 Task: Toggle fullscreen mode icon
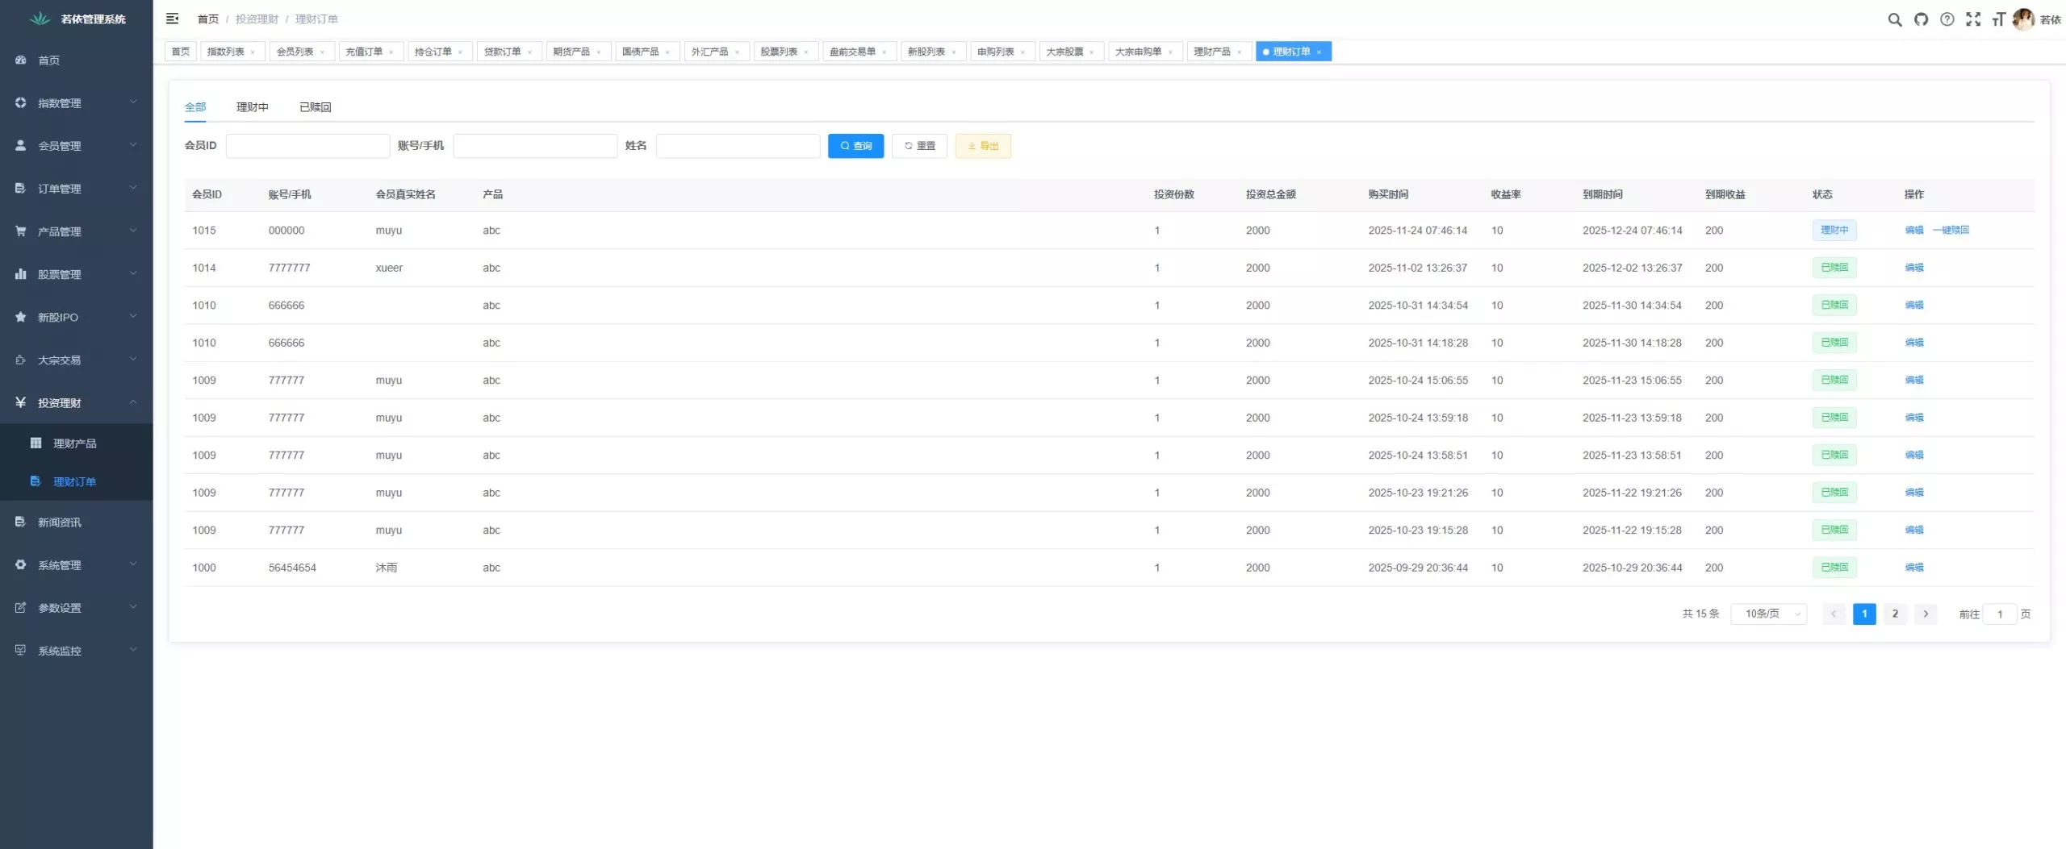tap(1972, 19)
